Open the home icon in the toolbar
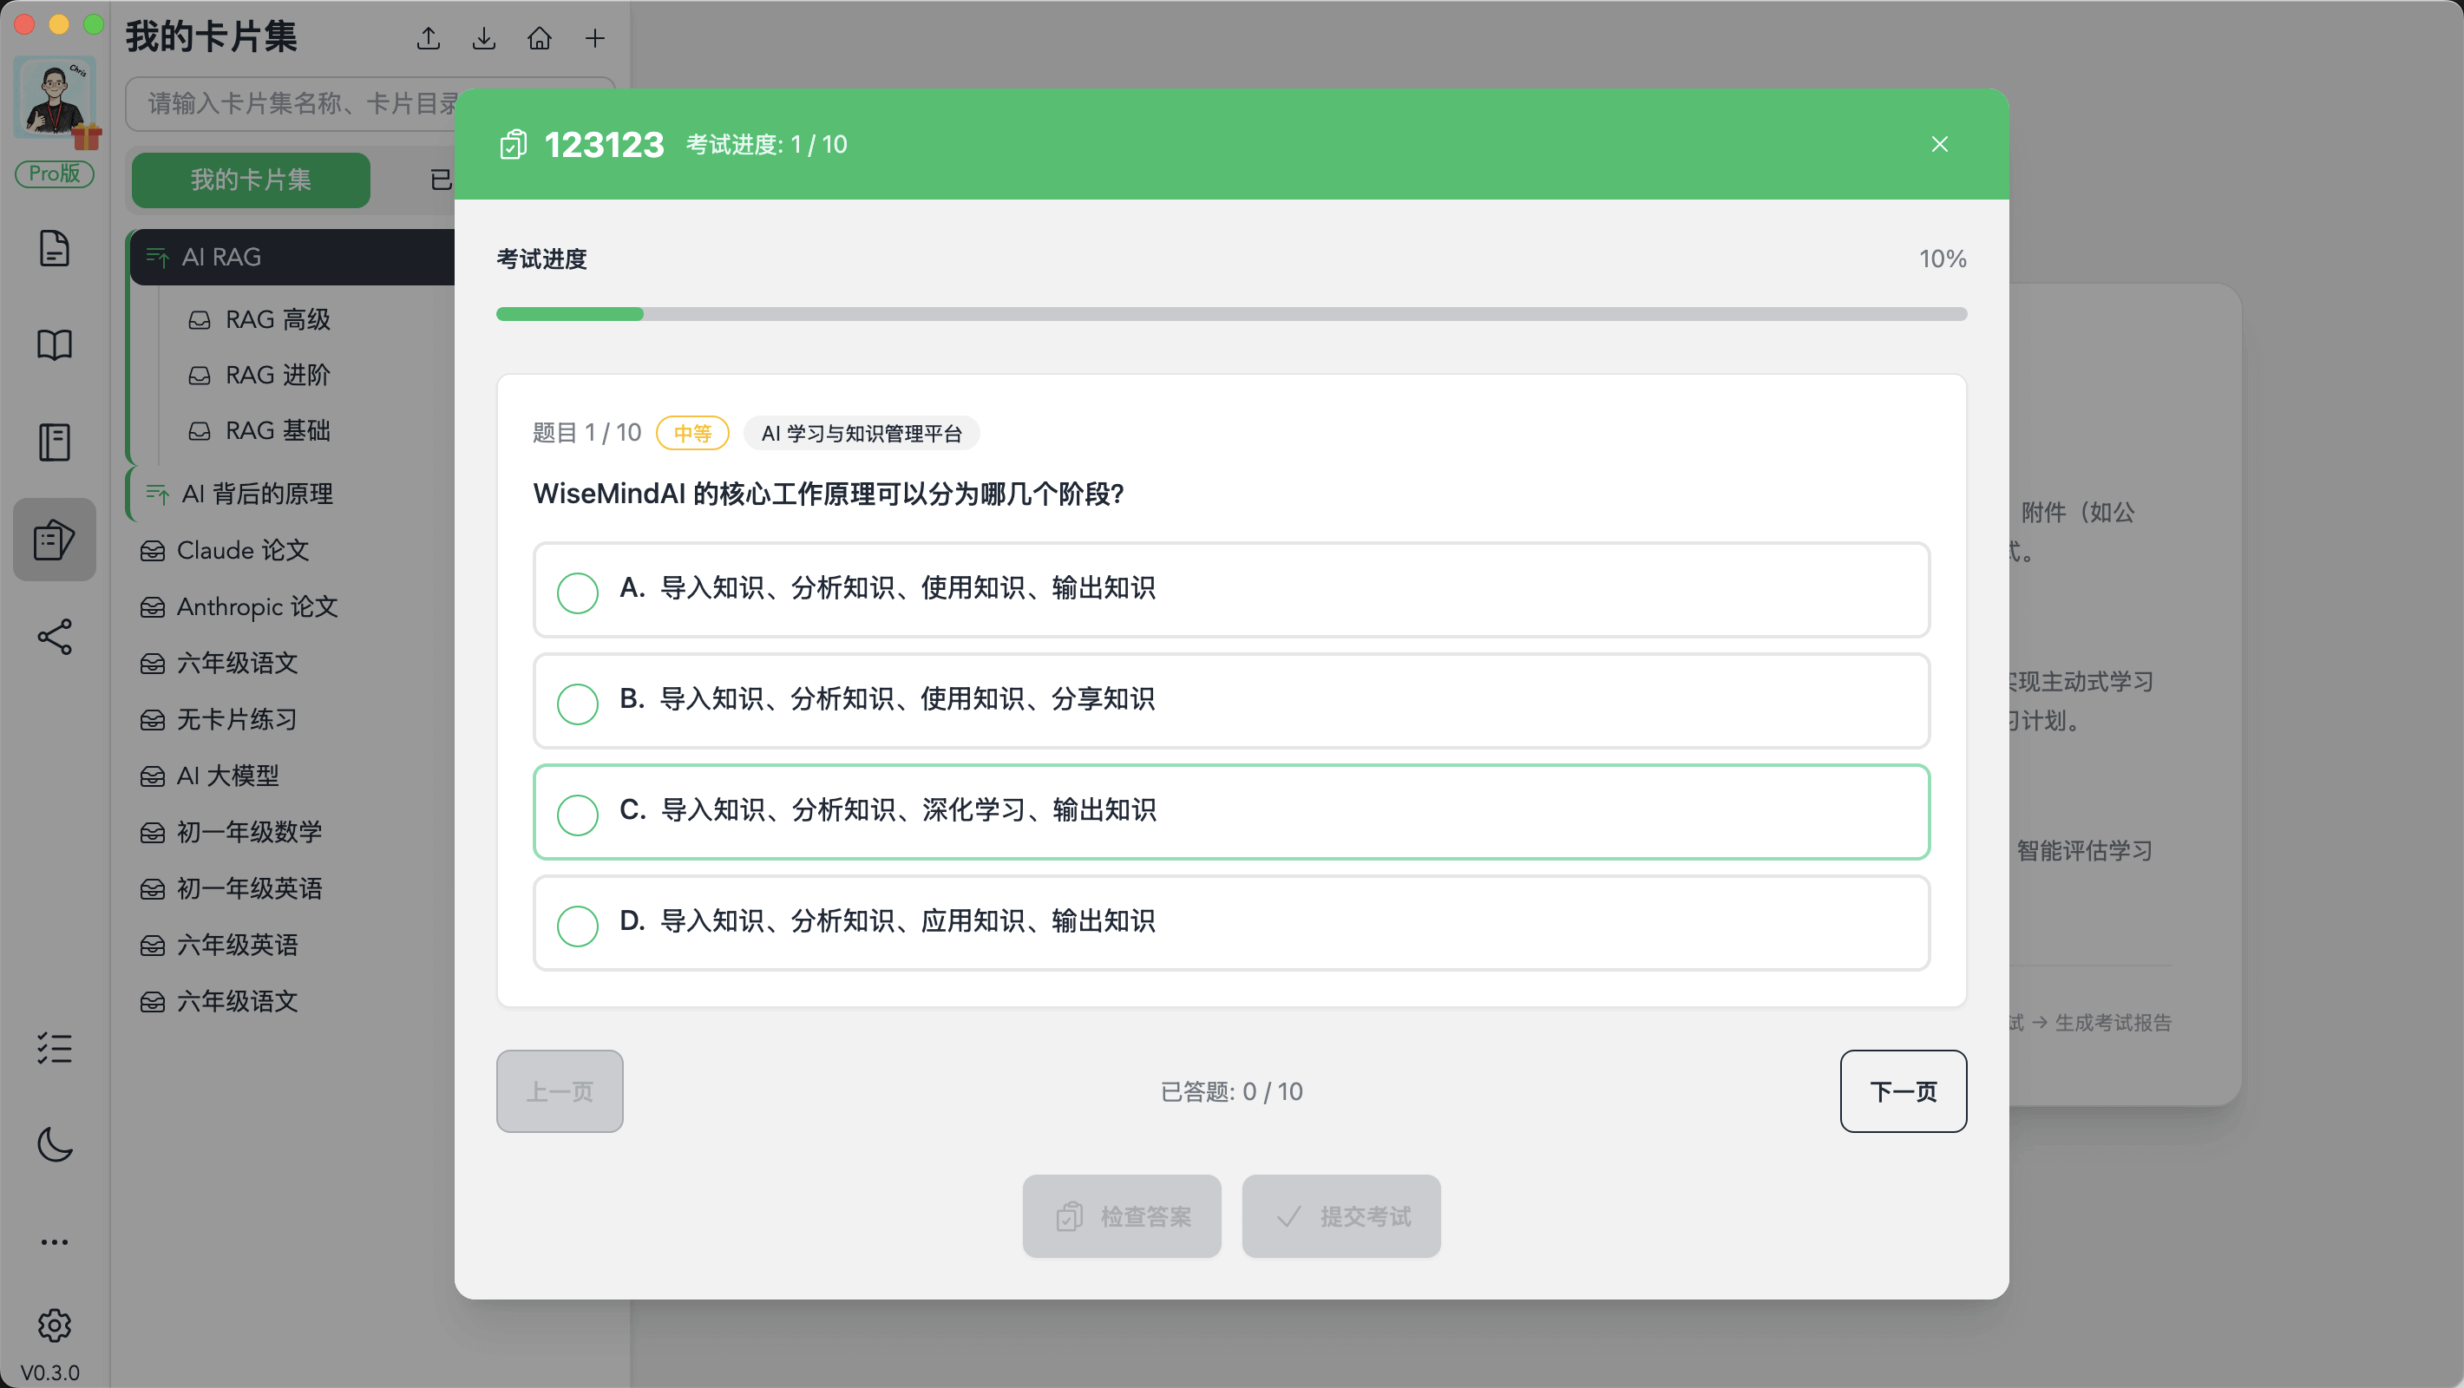The width and height of the screenshot is (2464, 1388). (x=540, y=38)
